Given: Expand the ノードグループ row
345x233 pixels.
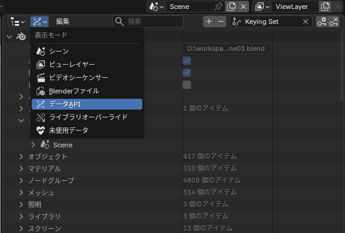Looking at the screenshot, I should pos(21,180).
